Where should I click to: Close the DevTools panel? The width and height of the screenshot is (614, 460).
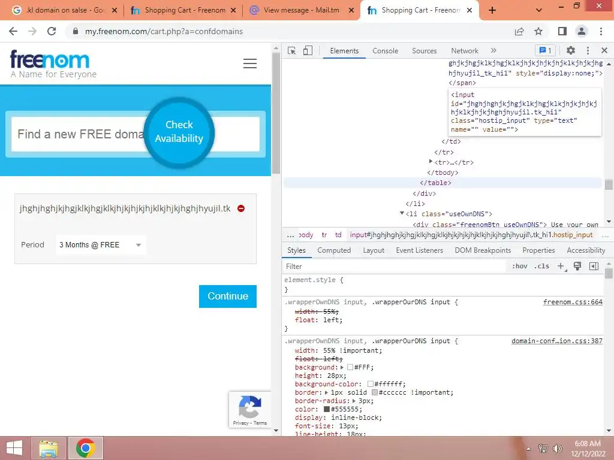pyautogui.click(x=604, y=50)
